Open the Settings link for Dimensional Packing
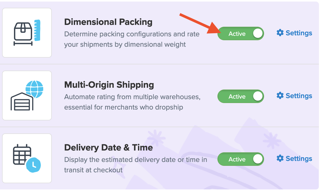The image size is (321, 191). coord(299,33)
